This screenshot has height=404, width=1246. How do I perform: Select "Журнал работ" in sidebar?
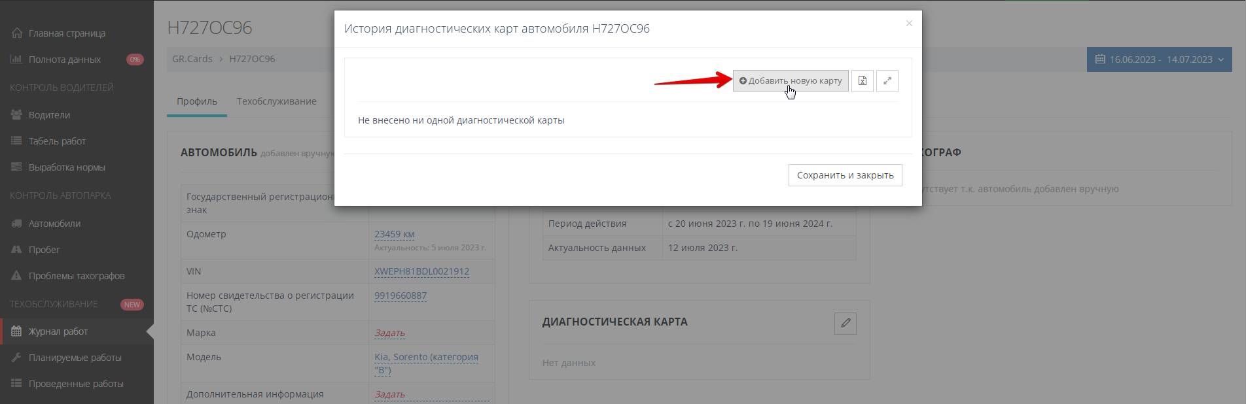click(x=58, y=331)
